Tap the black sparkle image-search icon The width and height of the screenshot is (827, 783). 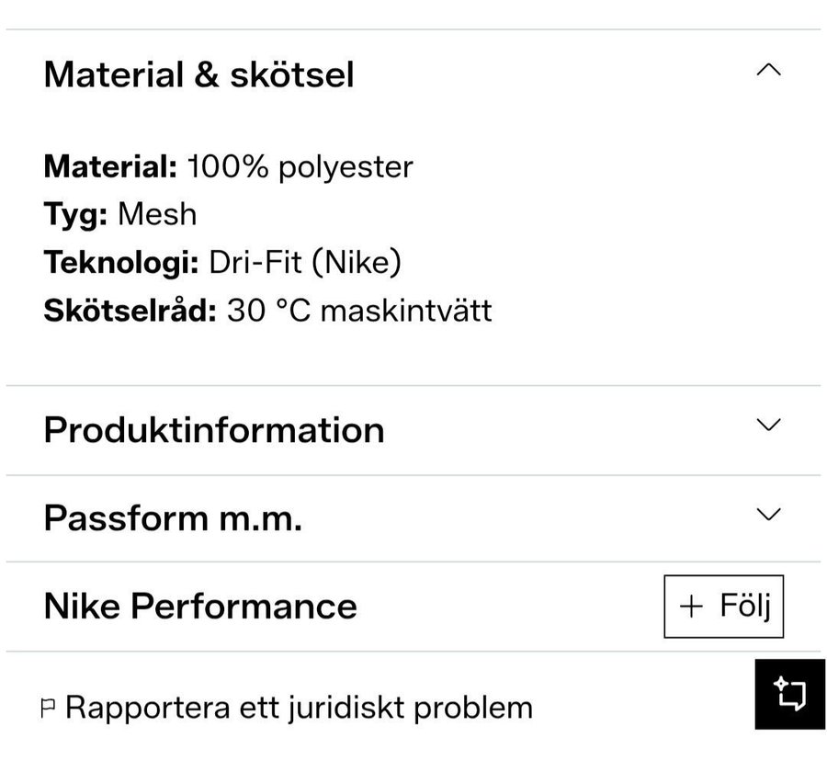[x=790, y=694]
